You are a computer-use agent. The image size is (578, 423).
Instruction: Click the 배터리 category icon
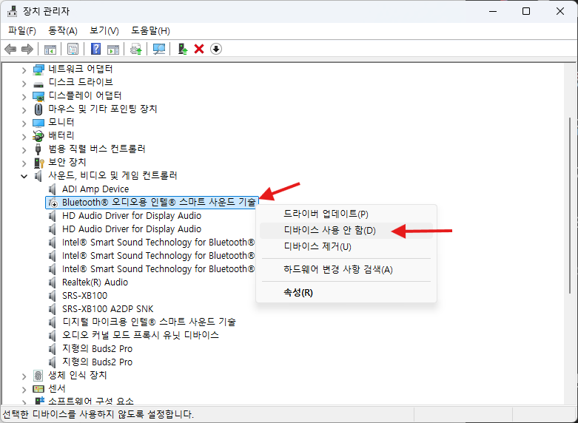point(38,135)
